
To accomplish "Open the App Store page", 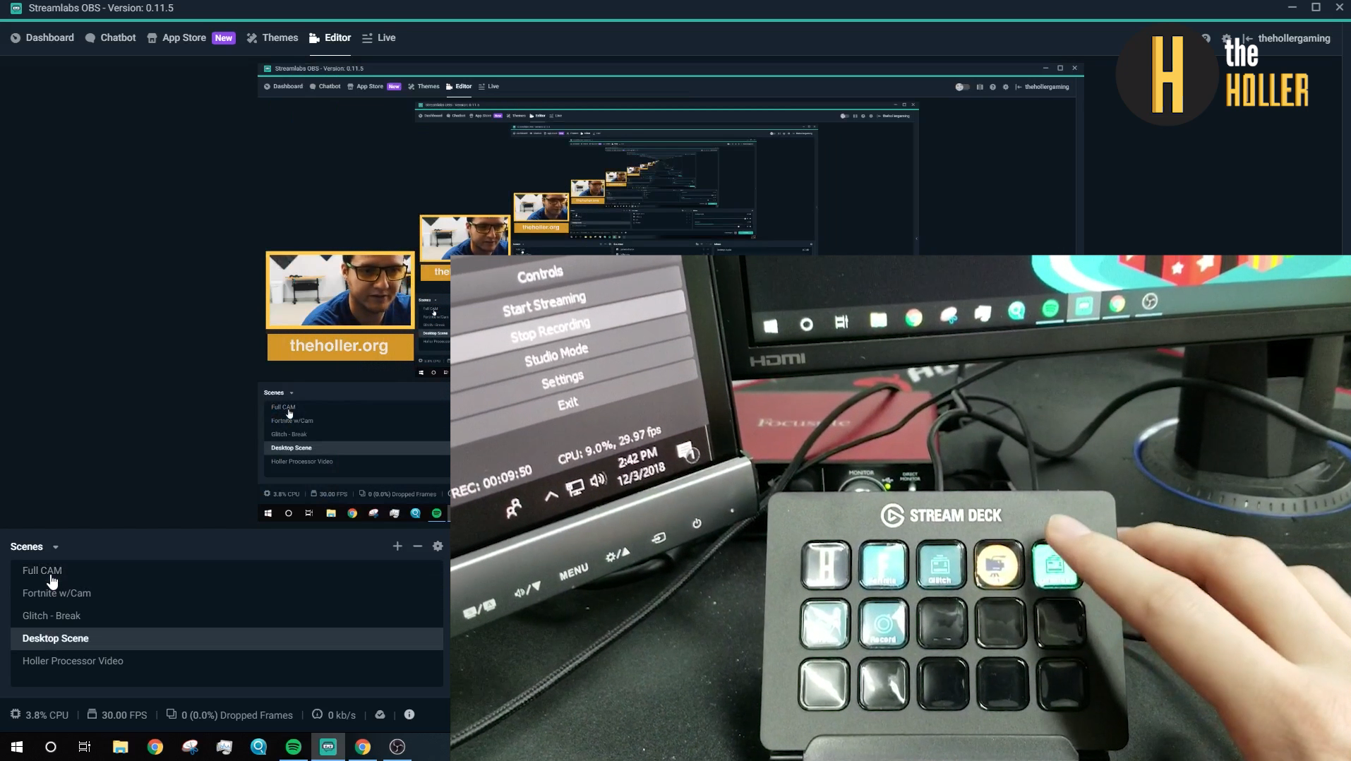I will [177, 38].
